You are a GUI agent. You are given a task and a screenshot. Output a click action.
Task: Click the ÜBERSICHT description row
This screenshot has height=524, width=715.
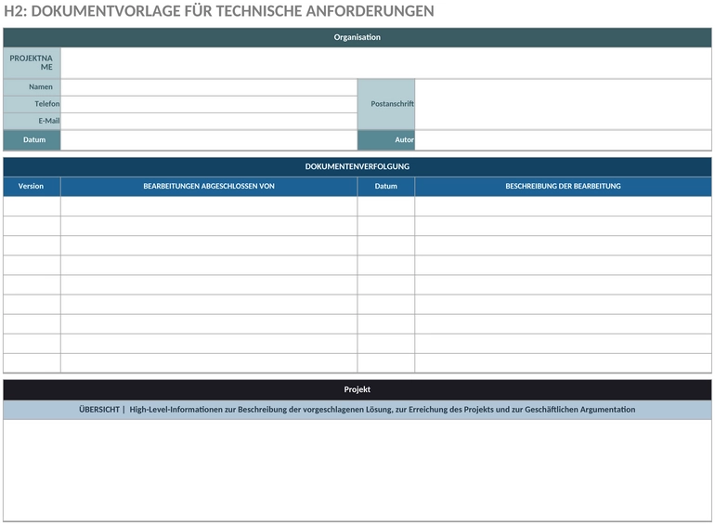[357, 410]
